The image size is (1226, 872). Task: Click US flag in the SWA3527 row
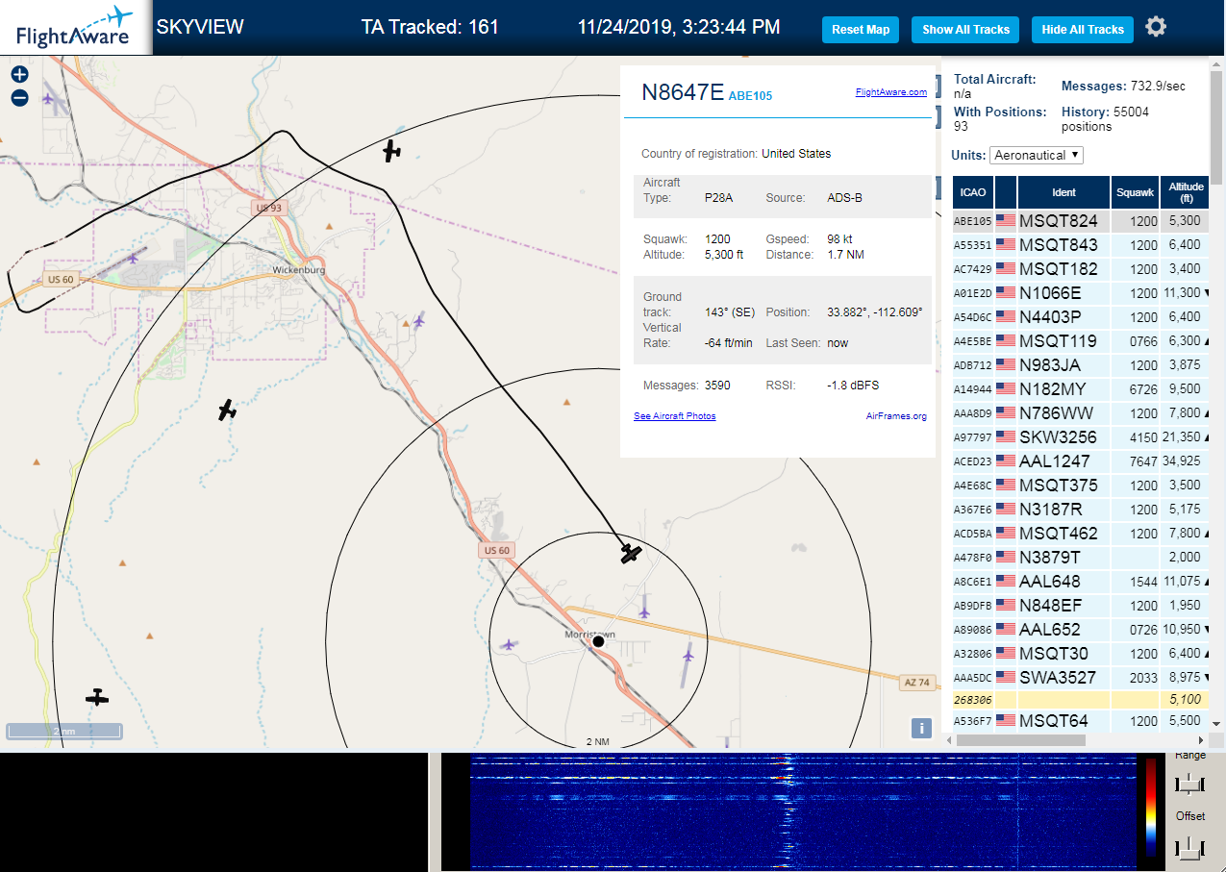(1006, 678)
